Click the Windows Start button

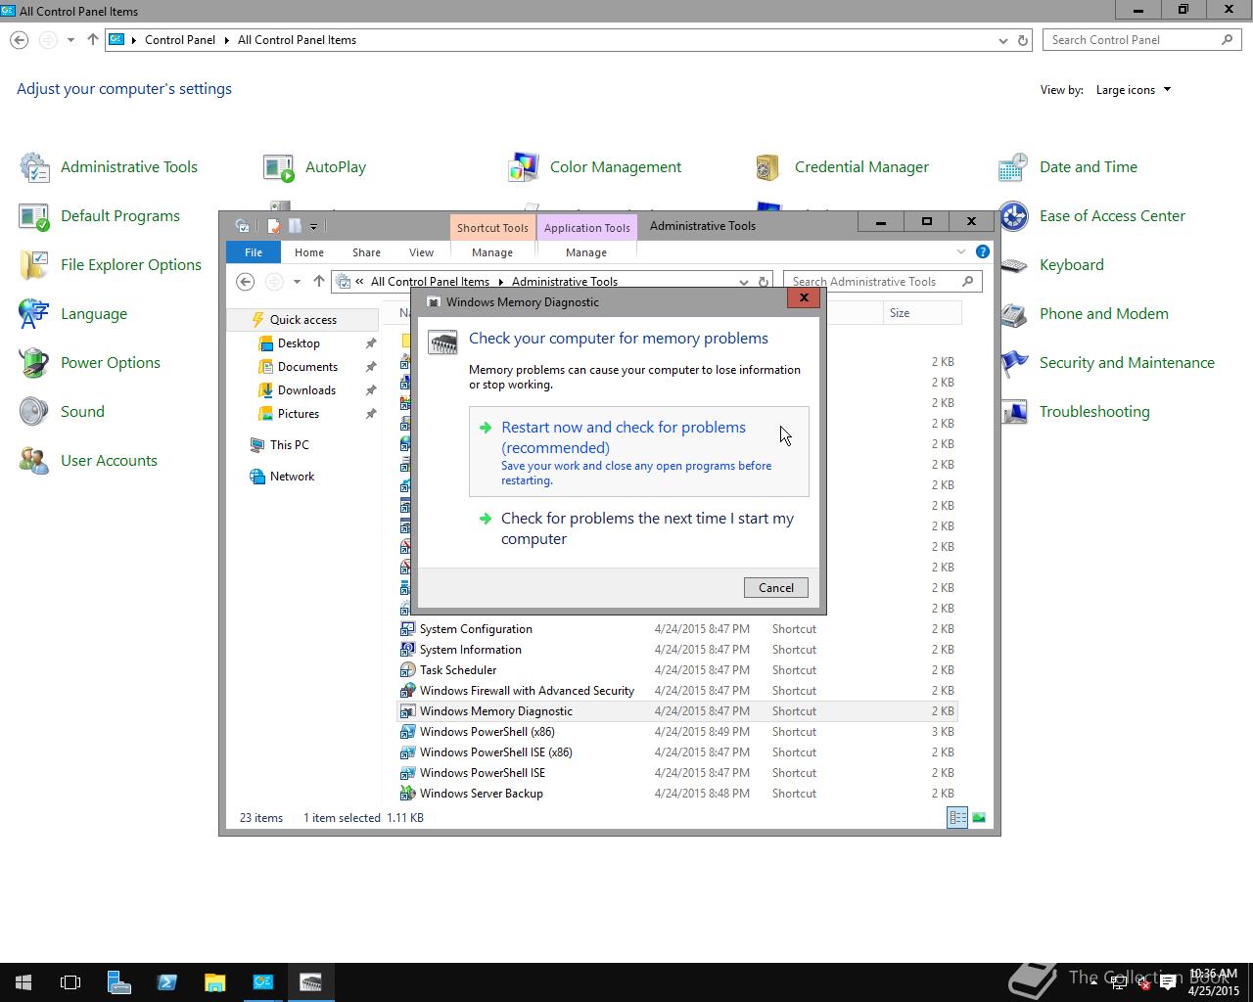click(23, 982)
